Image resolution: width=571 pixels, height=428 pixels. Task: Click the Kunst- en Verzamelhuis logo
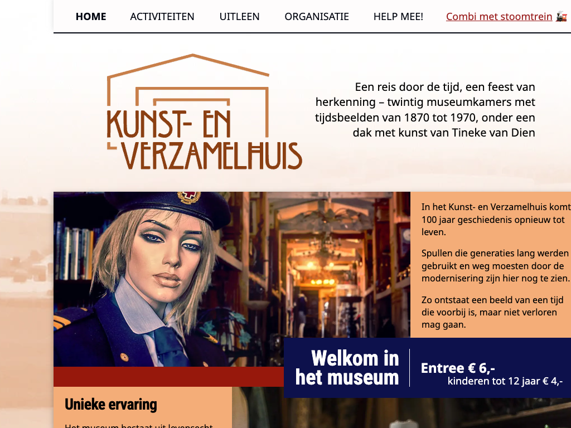tap(204, 111)
